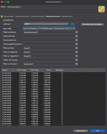Show info for Pfad zu Datum
This screenshot has width=107, height=134.
coord(77,32)
